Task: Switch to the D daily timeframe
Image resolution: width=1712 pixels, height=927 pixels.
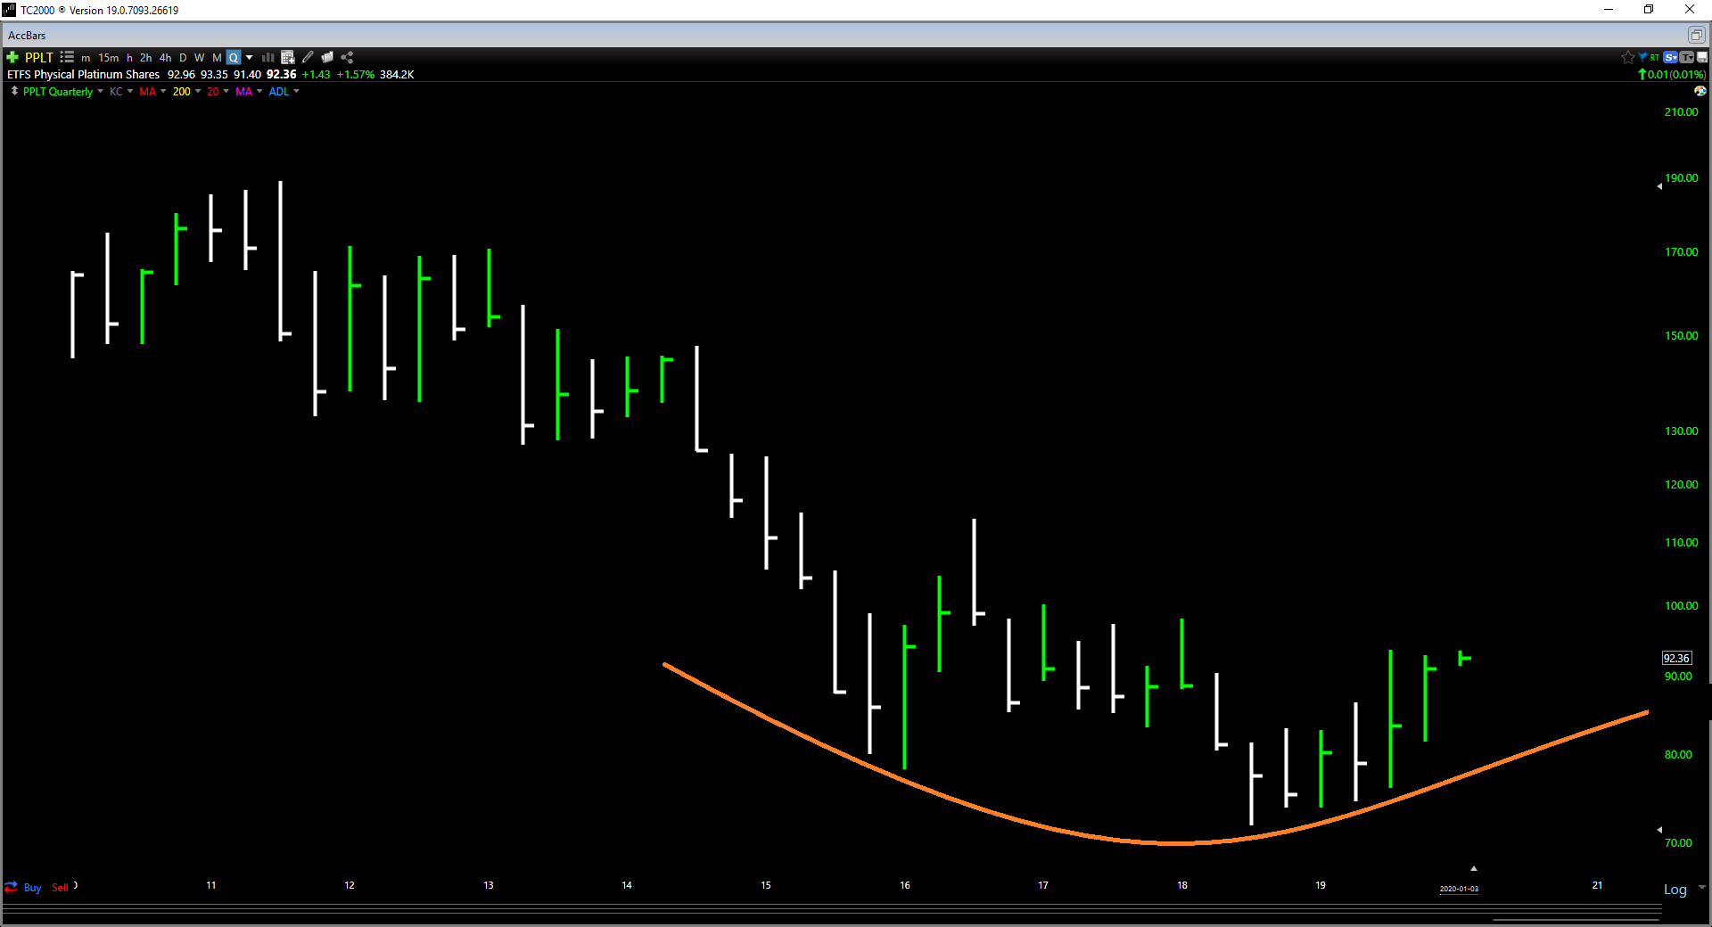Action: click(183, 58)
